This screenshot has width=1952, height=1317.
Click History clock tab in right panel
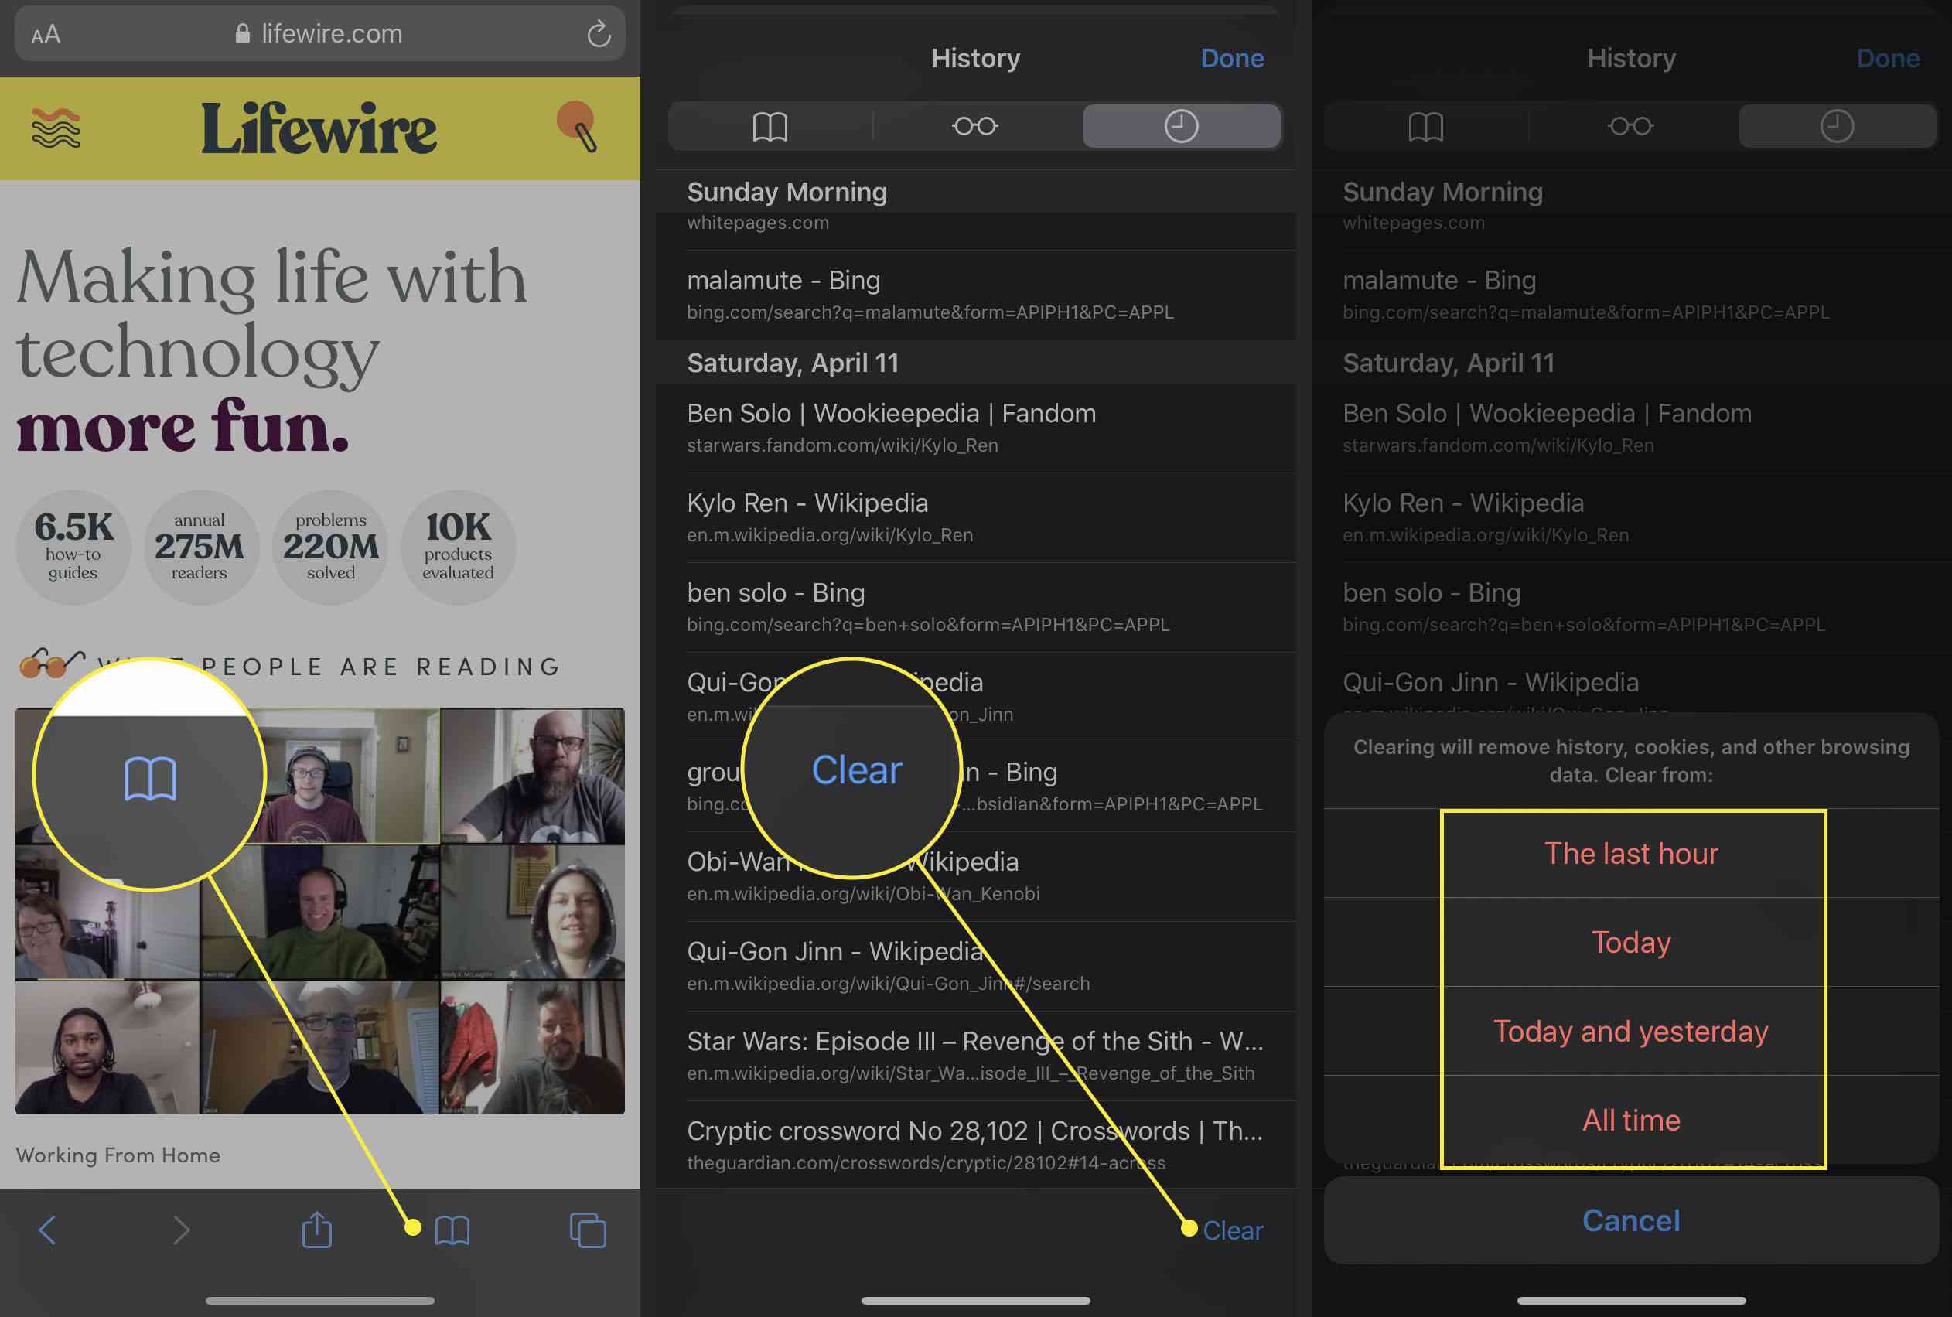pyautogui.click(x=1837, y=126)
